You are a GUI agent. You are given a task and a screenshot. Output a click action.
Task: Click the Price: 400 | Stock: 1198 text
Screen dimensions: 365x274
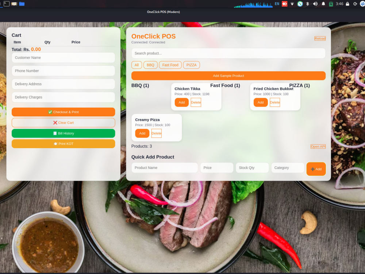click(x=192, y=94)
